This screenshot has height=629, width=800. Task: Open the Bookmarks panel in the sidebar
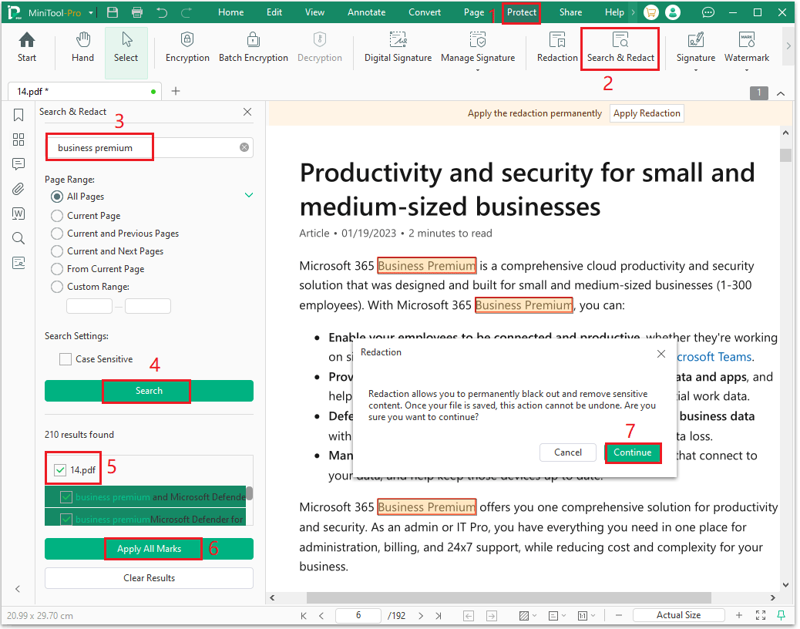tap(18, 115)
